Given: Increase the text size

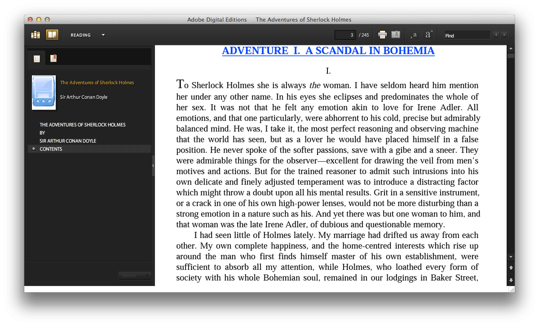Looking at the screenshot, I should [x=428, y=34].
